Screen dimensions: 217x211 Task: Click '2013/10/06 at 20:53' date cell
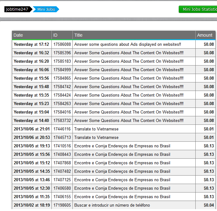coord(32,137)
